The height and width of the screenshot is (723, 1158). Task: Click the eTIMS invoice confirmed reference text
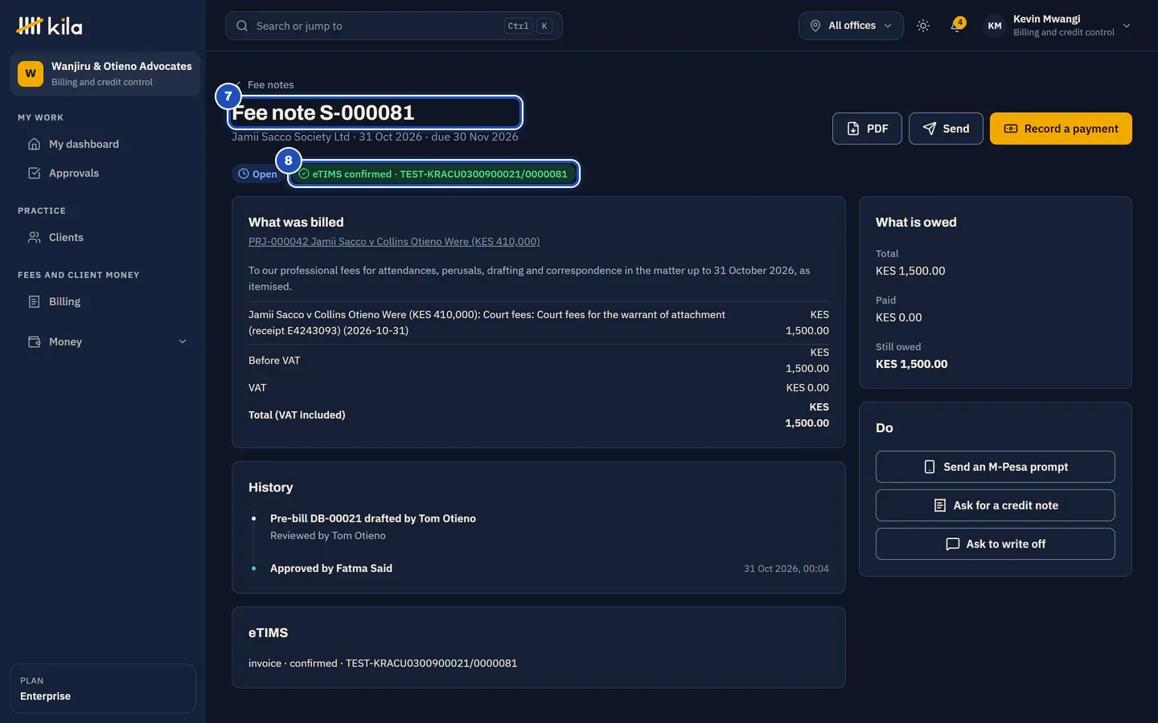click(x=383, y=664)
